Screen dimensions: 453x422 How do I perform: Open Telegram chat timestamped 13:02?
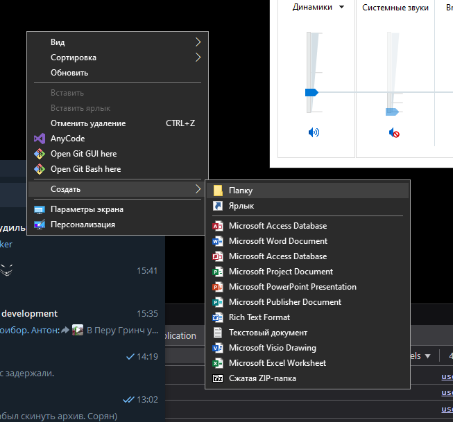coord(83,407)
